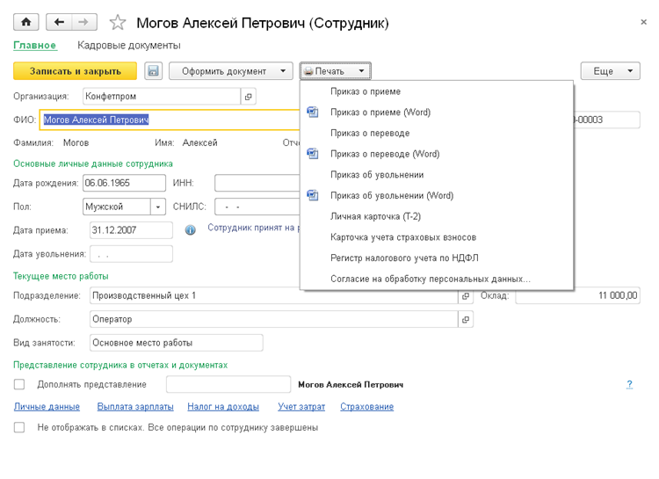
Task: Enable the Дополнять представление checkbox
Action: coord(19,384)
